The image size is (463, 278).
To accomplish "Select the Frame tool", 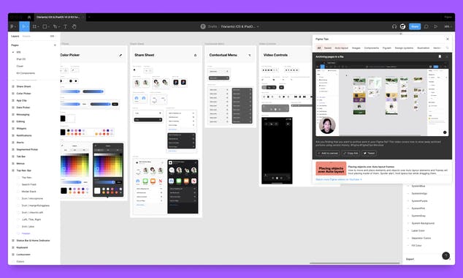I will 34,26.
